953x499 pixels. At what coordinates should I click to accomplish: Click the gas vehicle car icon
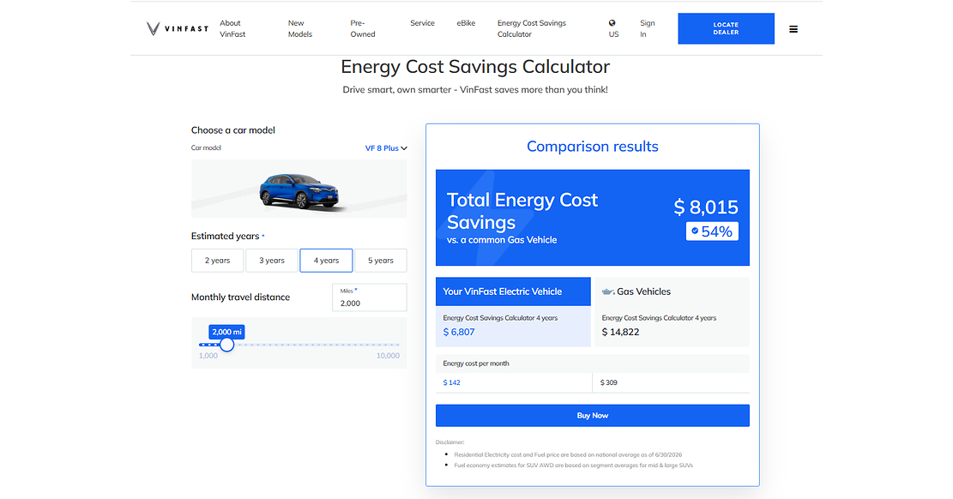[x=608, y=292]
